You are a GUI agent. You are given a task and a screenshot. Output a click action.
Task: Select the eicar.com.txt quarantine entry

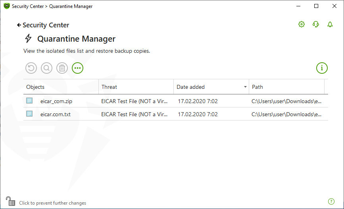tap(176, 114)
